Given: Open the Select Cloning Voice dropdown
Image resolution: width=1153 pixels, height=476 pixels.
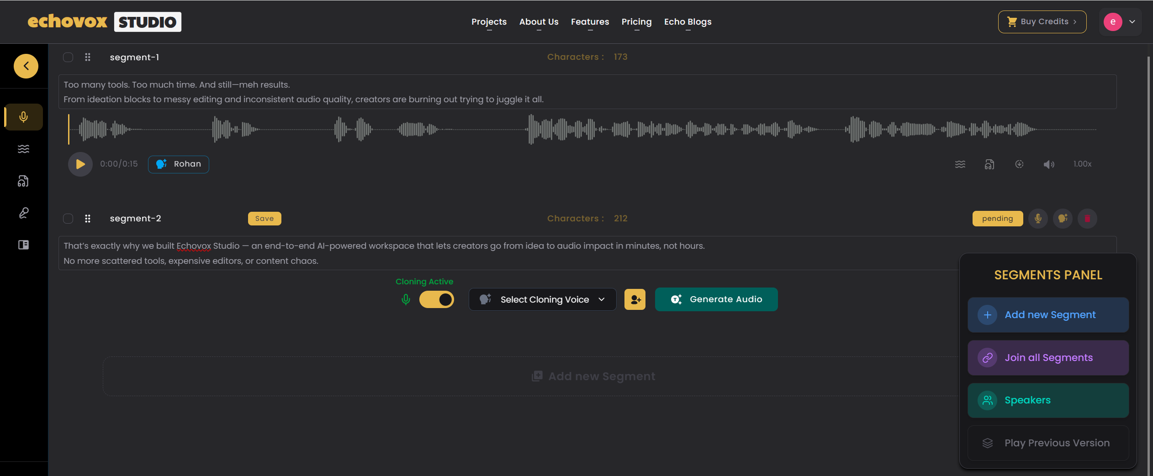Looking at the screenshot, I should click(x=543, y=300).
